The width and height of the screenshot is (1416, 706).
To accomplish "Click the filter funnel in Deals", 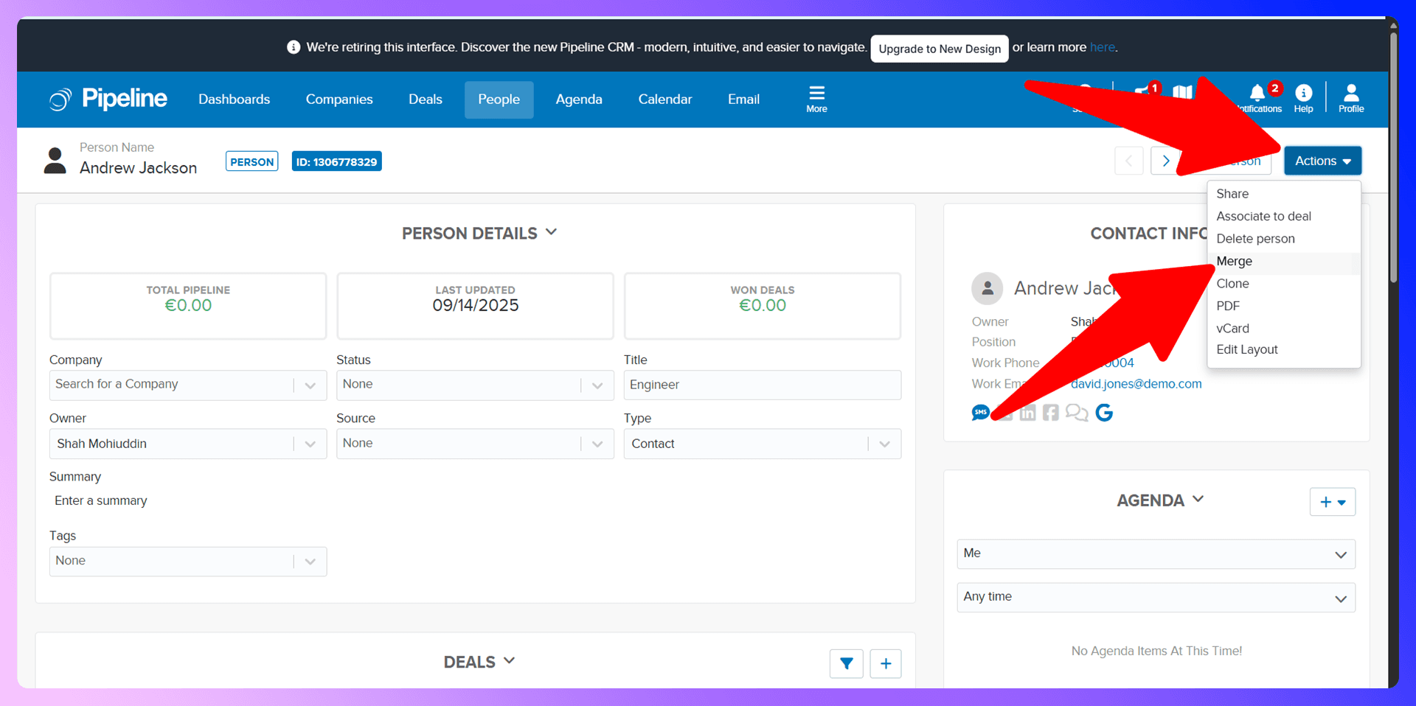I will point(847,664).
